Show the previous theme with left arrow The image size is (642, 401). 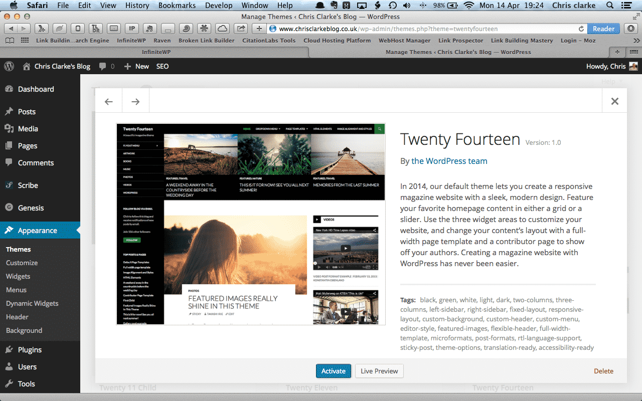coord(109,102)
